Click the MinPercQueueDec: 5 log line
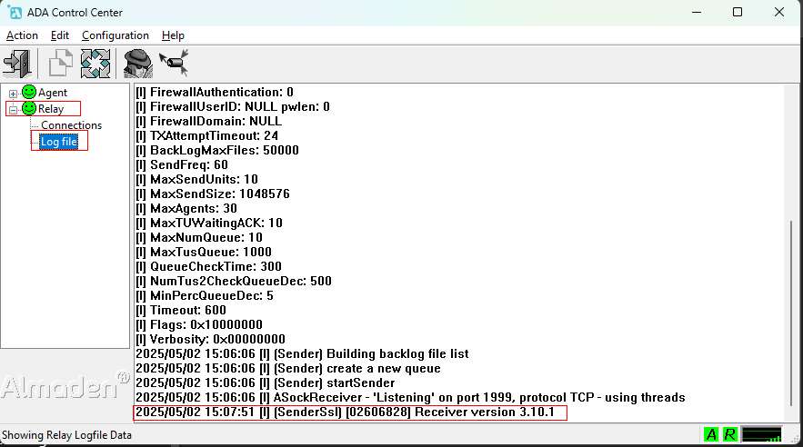Viewport: 803px width, 447px height. click(205, 295)
